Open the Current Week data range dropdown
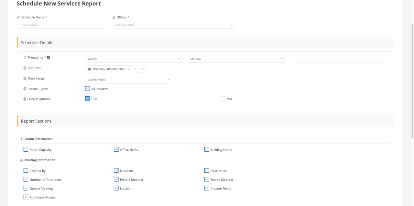The image size is (414, 206). [128, 80]
